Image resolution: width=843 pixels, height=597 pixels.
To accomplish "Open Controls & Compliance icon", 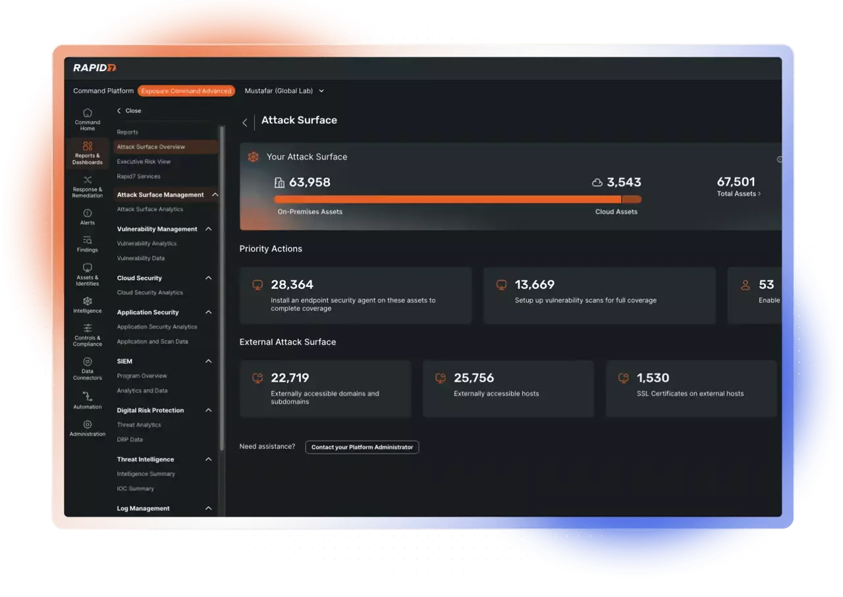I will pos(88,334).
